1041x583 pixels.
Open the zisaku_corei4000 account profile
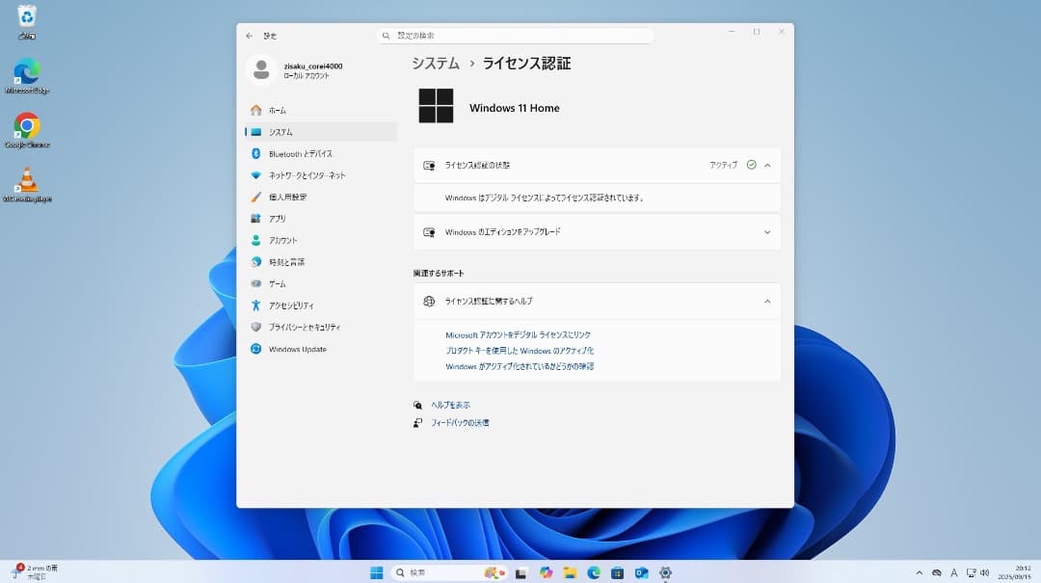296,70
